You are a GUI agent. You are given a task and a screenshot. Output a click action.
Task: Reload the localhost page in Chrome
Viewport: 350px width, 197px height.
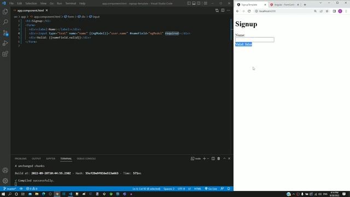pos(249,11)
